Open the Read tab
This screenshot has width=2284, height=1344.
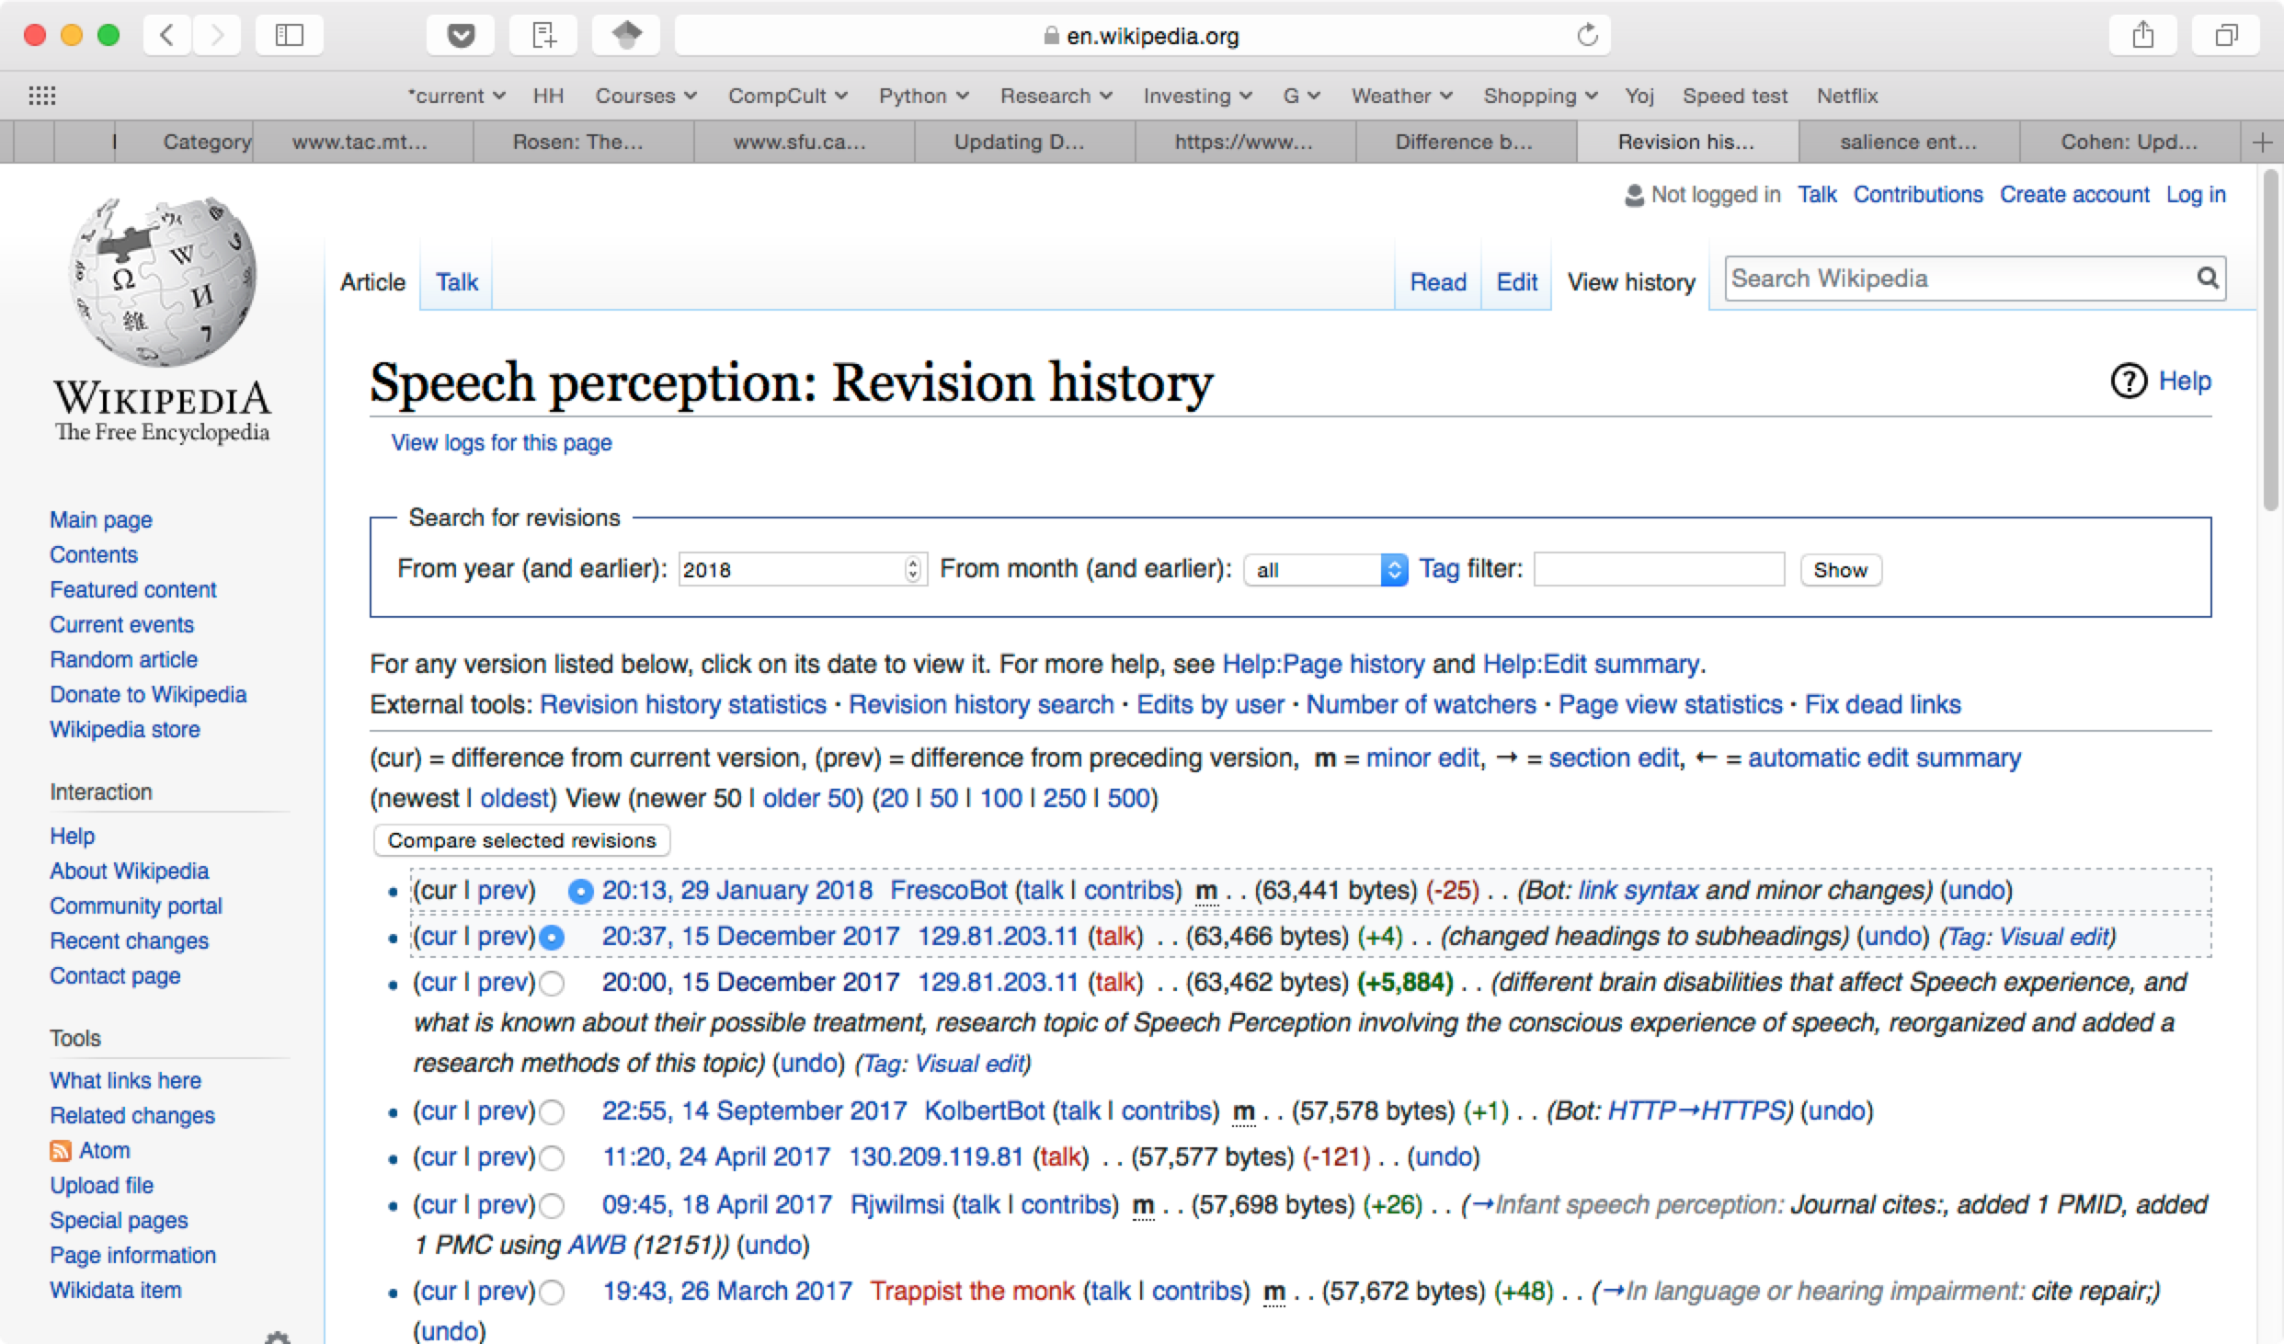click(x=1438, y=282)
